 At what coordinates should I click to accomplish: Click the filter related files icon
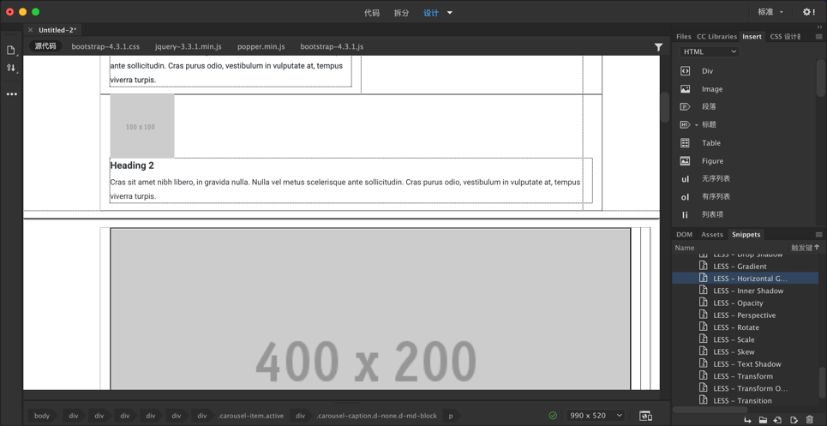658,47
